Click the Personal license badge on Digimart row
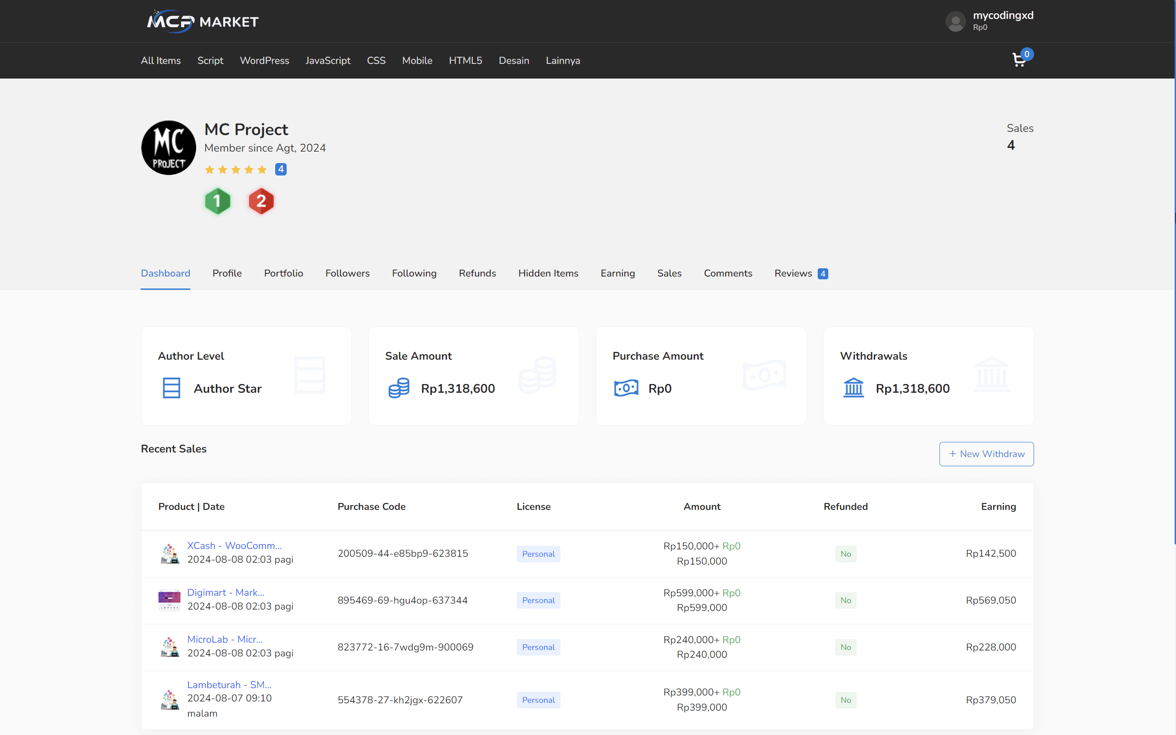The height and width of the screenshot is (735, 1176). [538, 600]
